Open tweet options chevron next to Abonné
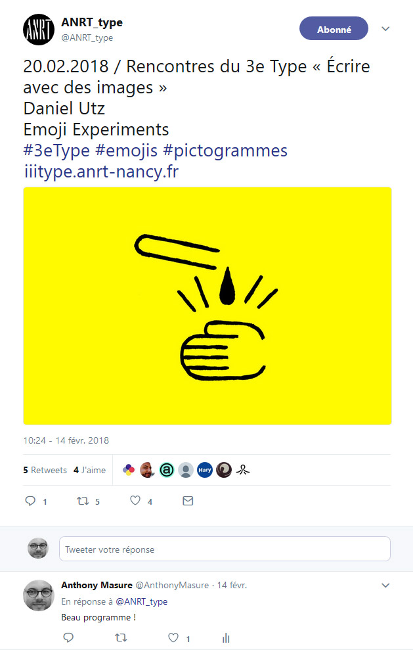 tap(386, 29)
